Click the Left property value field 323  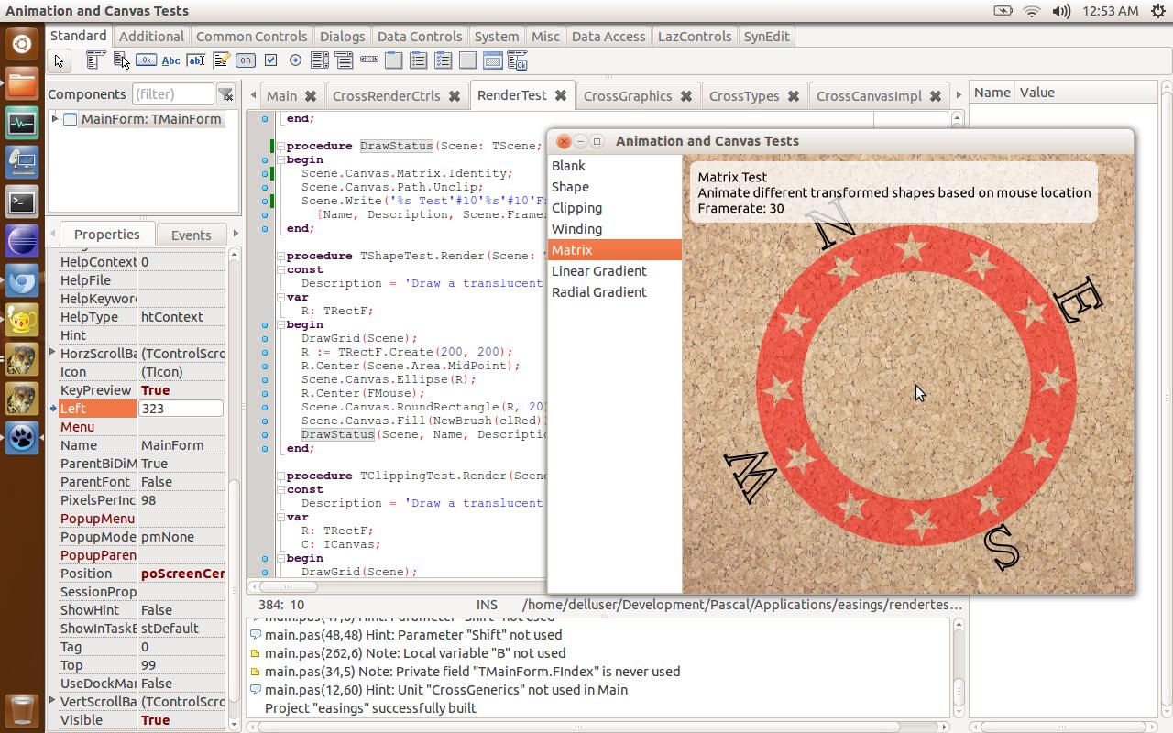pyautogui.click(x=181, y=409)
